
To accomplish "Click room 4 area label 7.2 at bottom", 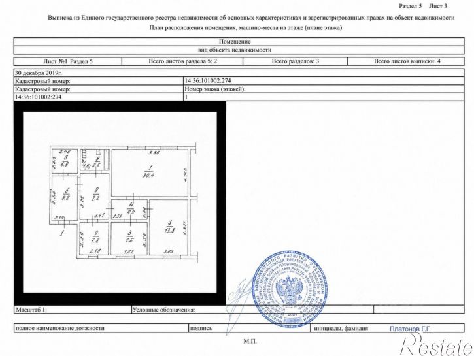I will 96,240.
